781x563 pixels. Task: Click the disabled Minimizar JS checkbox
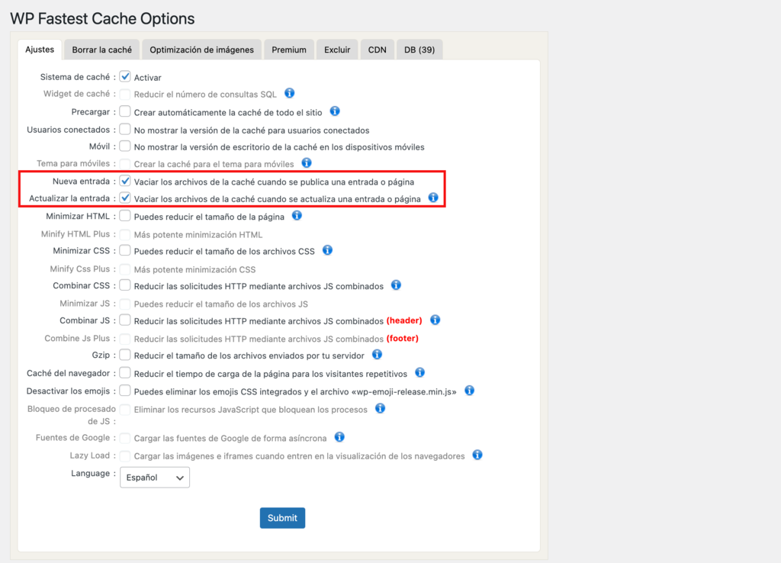coord(125,304)
